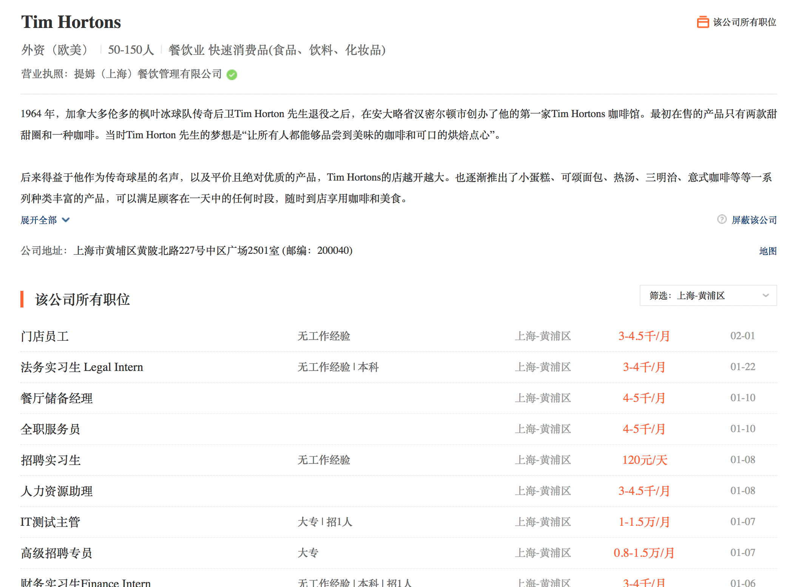Click the 0.8-1.5万/月 salary value
This screenshot has height=587, width=790.
[644, 553]
